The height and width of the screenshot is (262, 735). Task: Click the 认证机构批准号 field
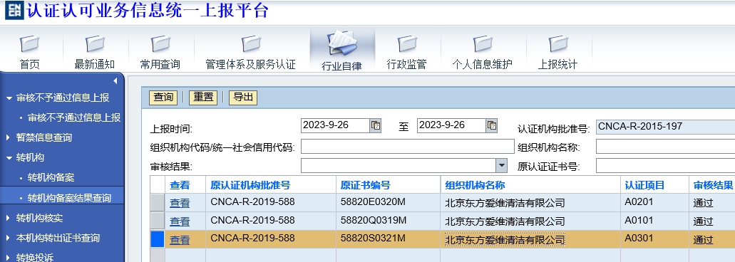point(665,126)
